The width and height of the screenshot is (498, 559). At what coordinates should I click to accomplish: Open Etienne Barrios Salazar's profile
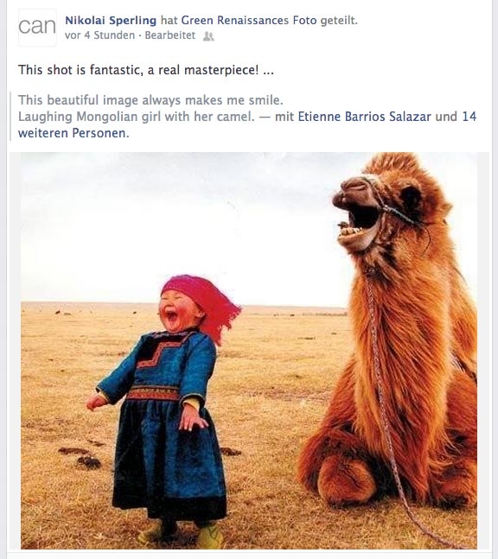click(x=365, y=117)
